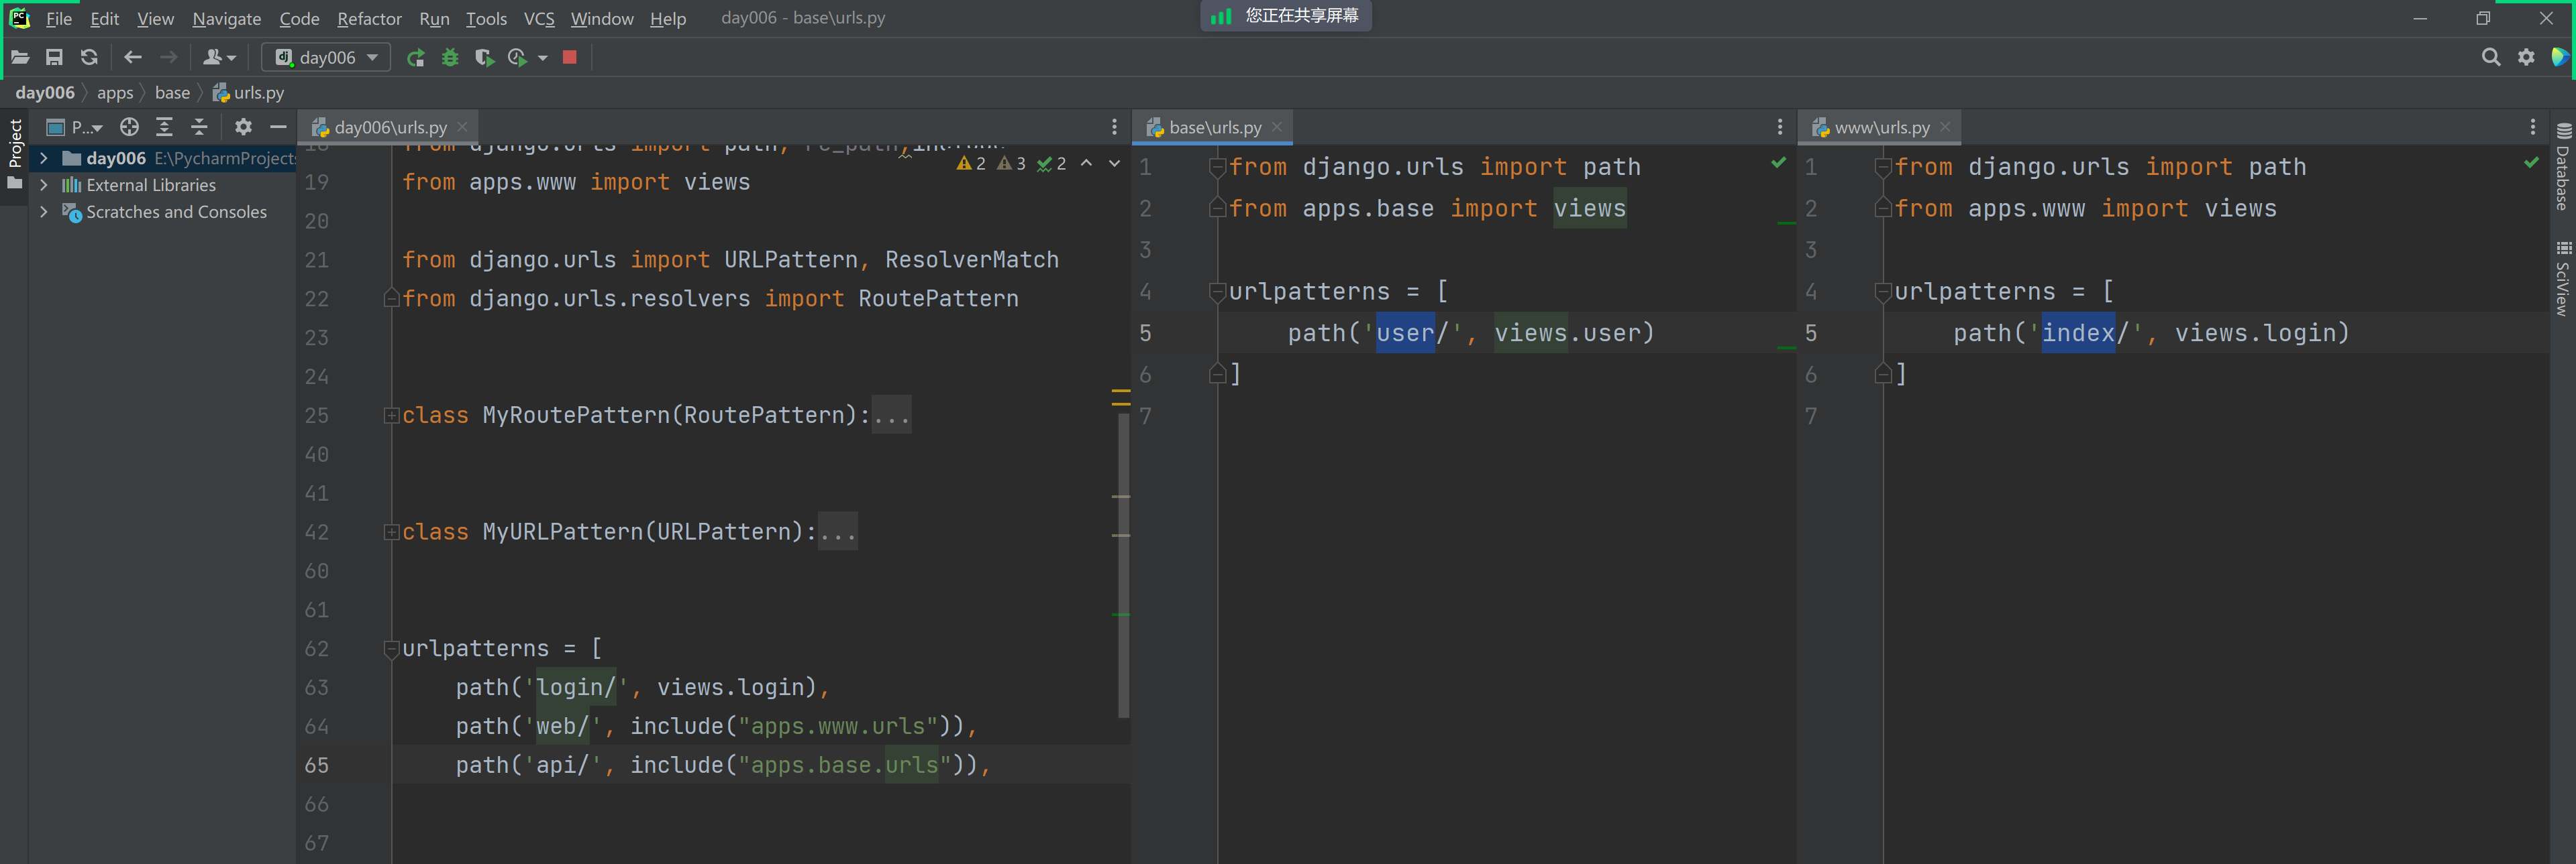This screenshot has height=864, width=2576.
Task: Click the day006\urls.py vertical scrollbar thumb
Action: coord(1124,564)
